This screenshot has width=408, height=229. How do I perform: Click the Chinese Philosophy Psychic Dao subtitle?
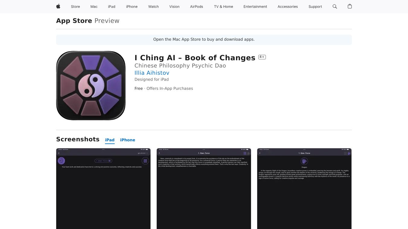pyautogui.click(x=180, y=66)
